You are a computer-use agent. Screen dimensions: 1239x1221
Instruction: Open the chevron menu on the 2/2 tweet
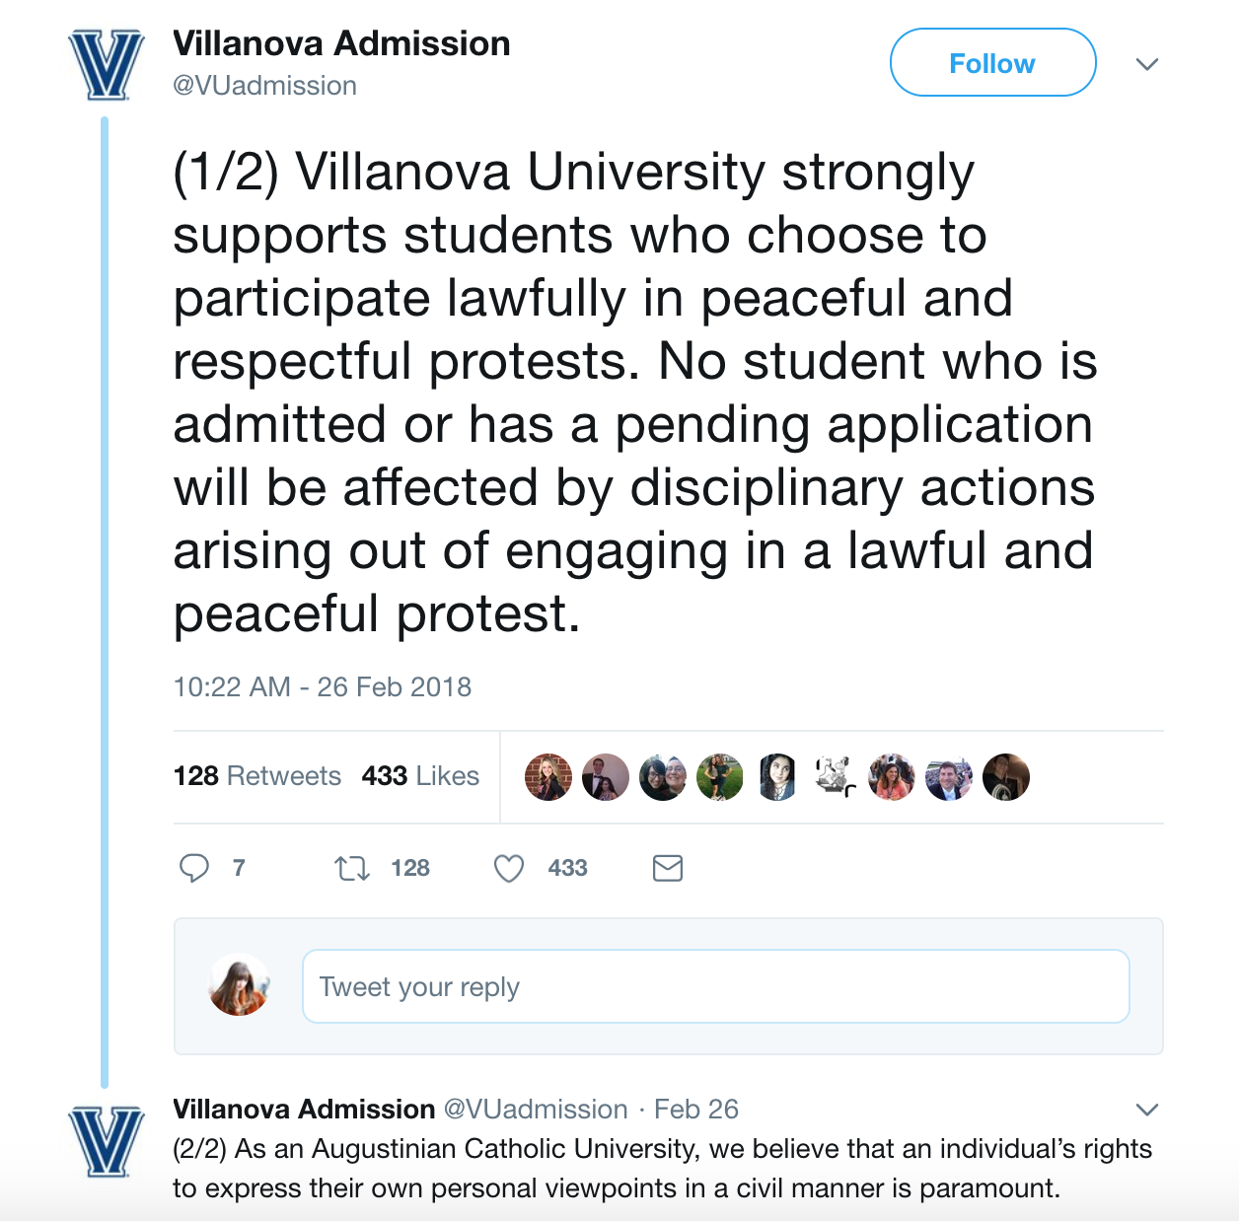click(x=1146, y=1110)
